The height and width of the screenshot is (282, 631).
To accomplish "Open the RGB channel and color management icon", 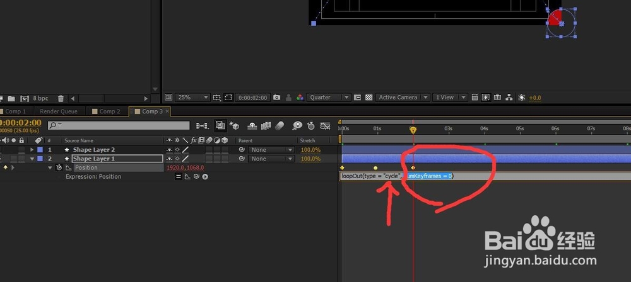I will point(300,97).
